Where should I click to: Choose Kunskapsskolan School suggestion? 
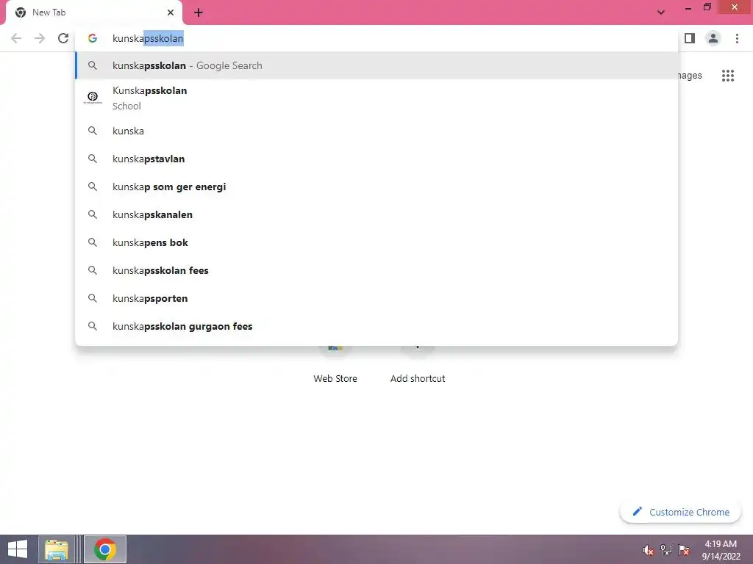pos(377,98)
